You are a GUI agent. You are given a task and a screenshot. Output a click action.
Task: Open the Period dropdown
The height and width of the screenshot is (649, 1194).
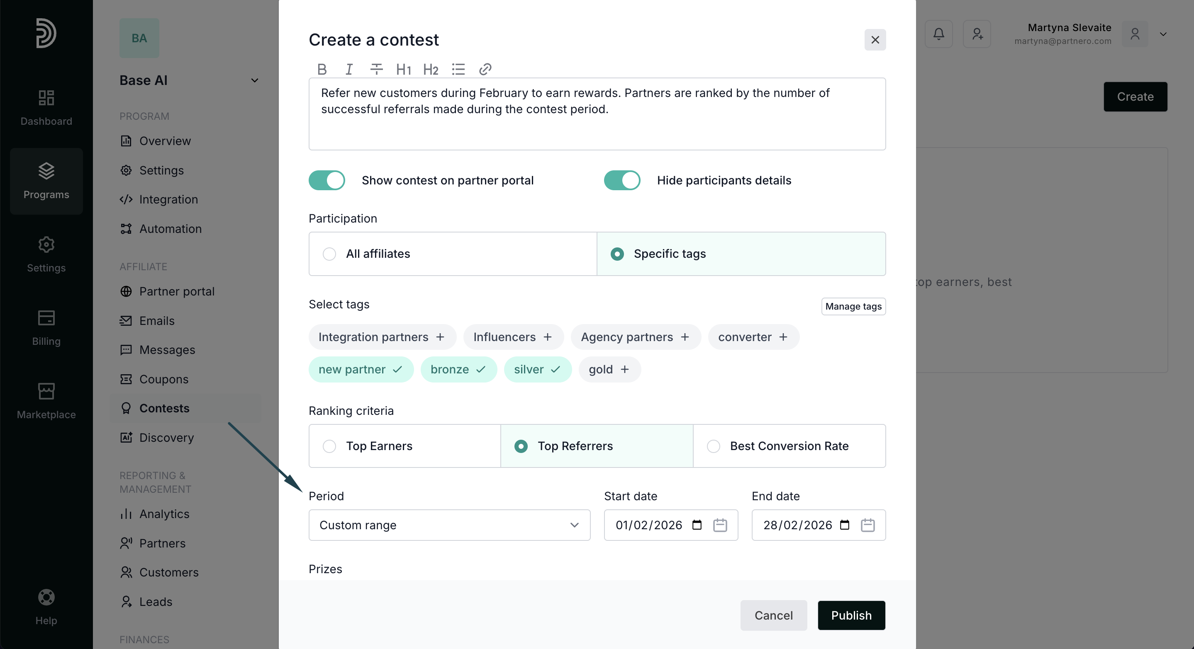click(449, 525)
